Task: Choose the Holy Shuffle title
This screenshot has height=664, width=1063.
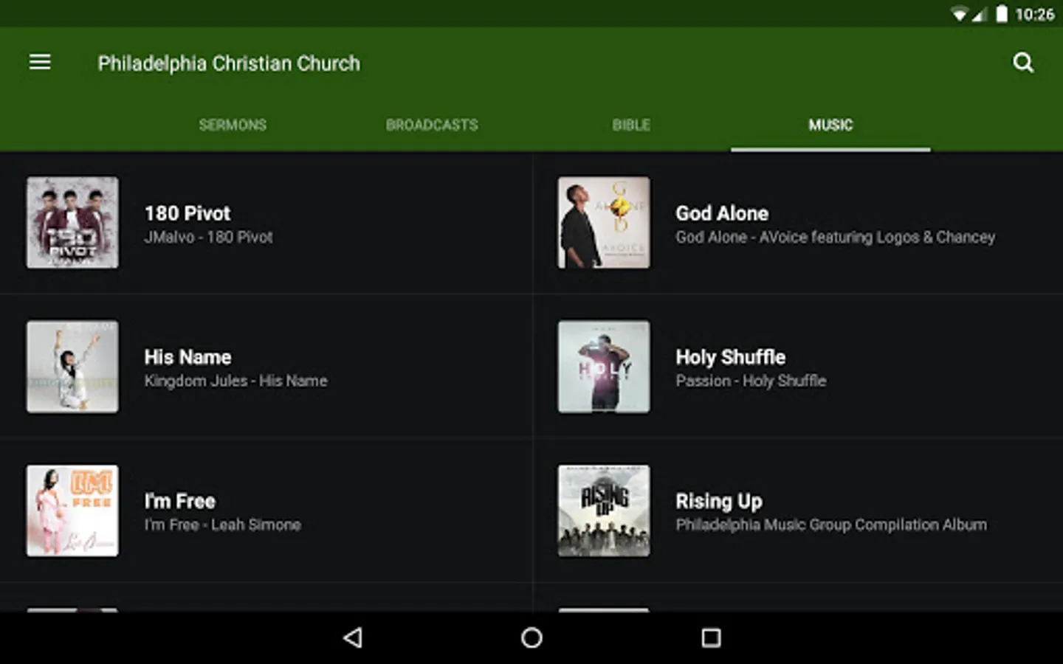Action: tap(731, 357)
